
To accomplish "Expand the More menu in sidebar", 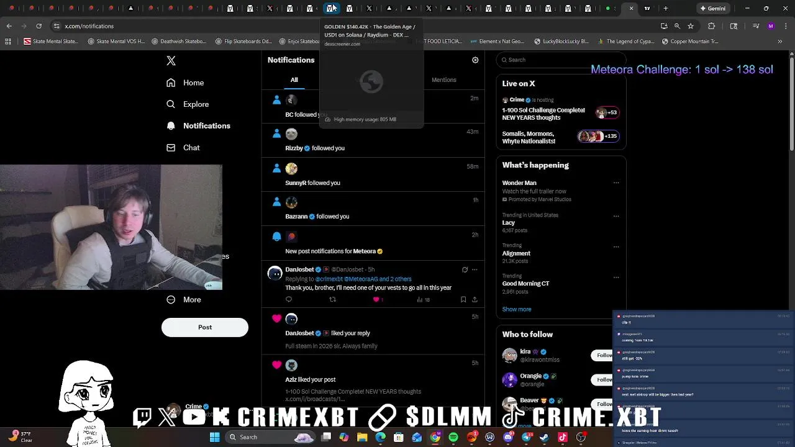I will (184, 299).
